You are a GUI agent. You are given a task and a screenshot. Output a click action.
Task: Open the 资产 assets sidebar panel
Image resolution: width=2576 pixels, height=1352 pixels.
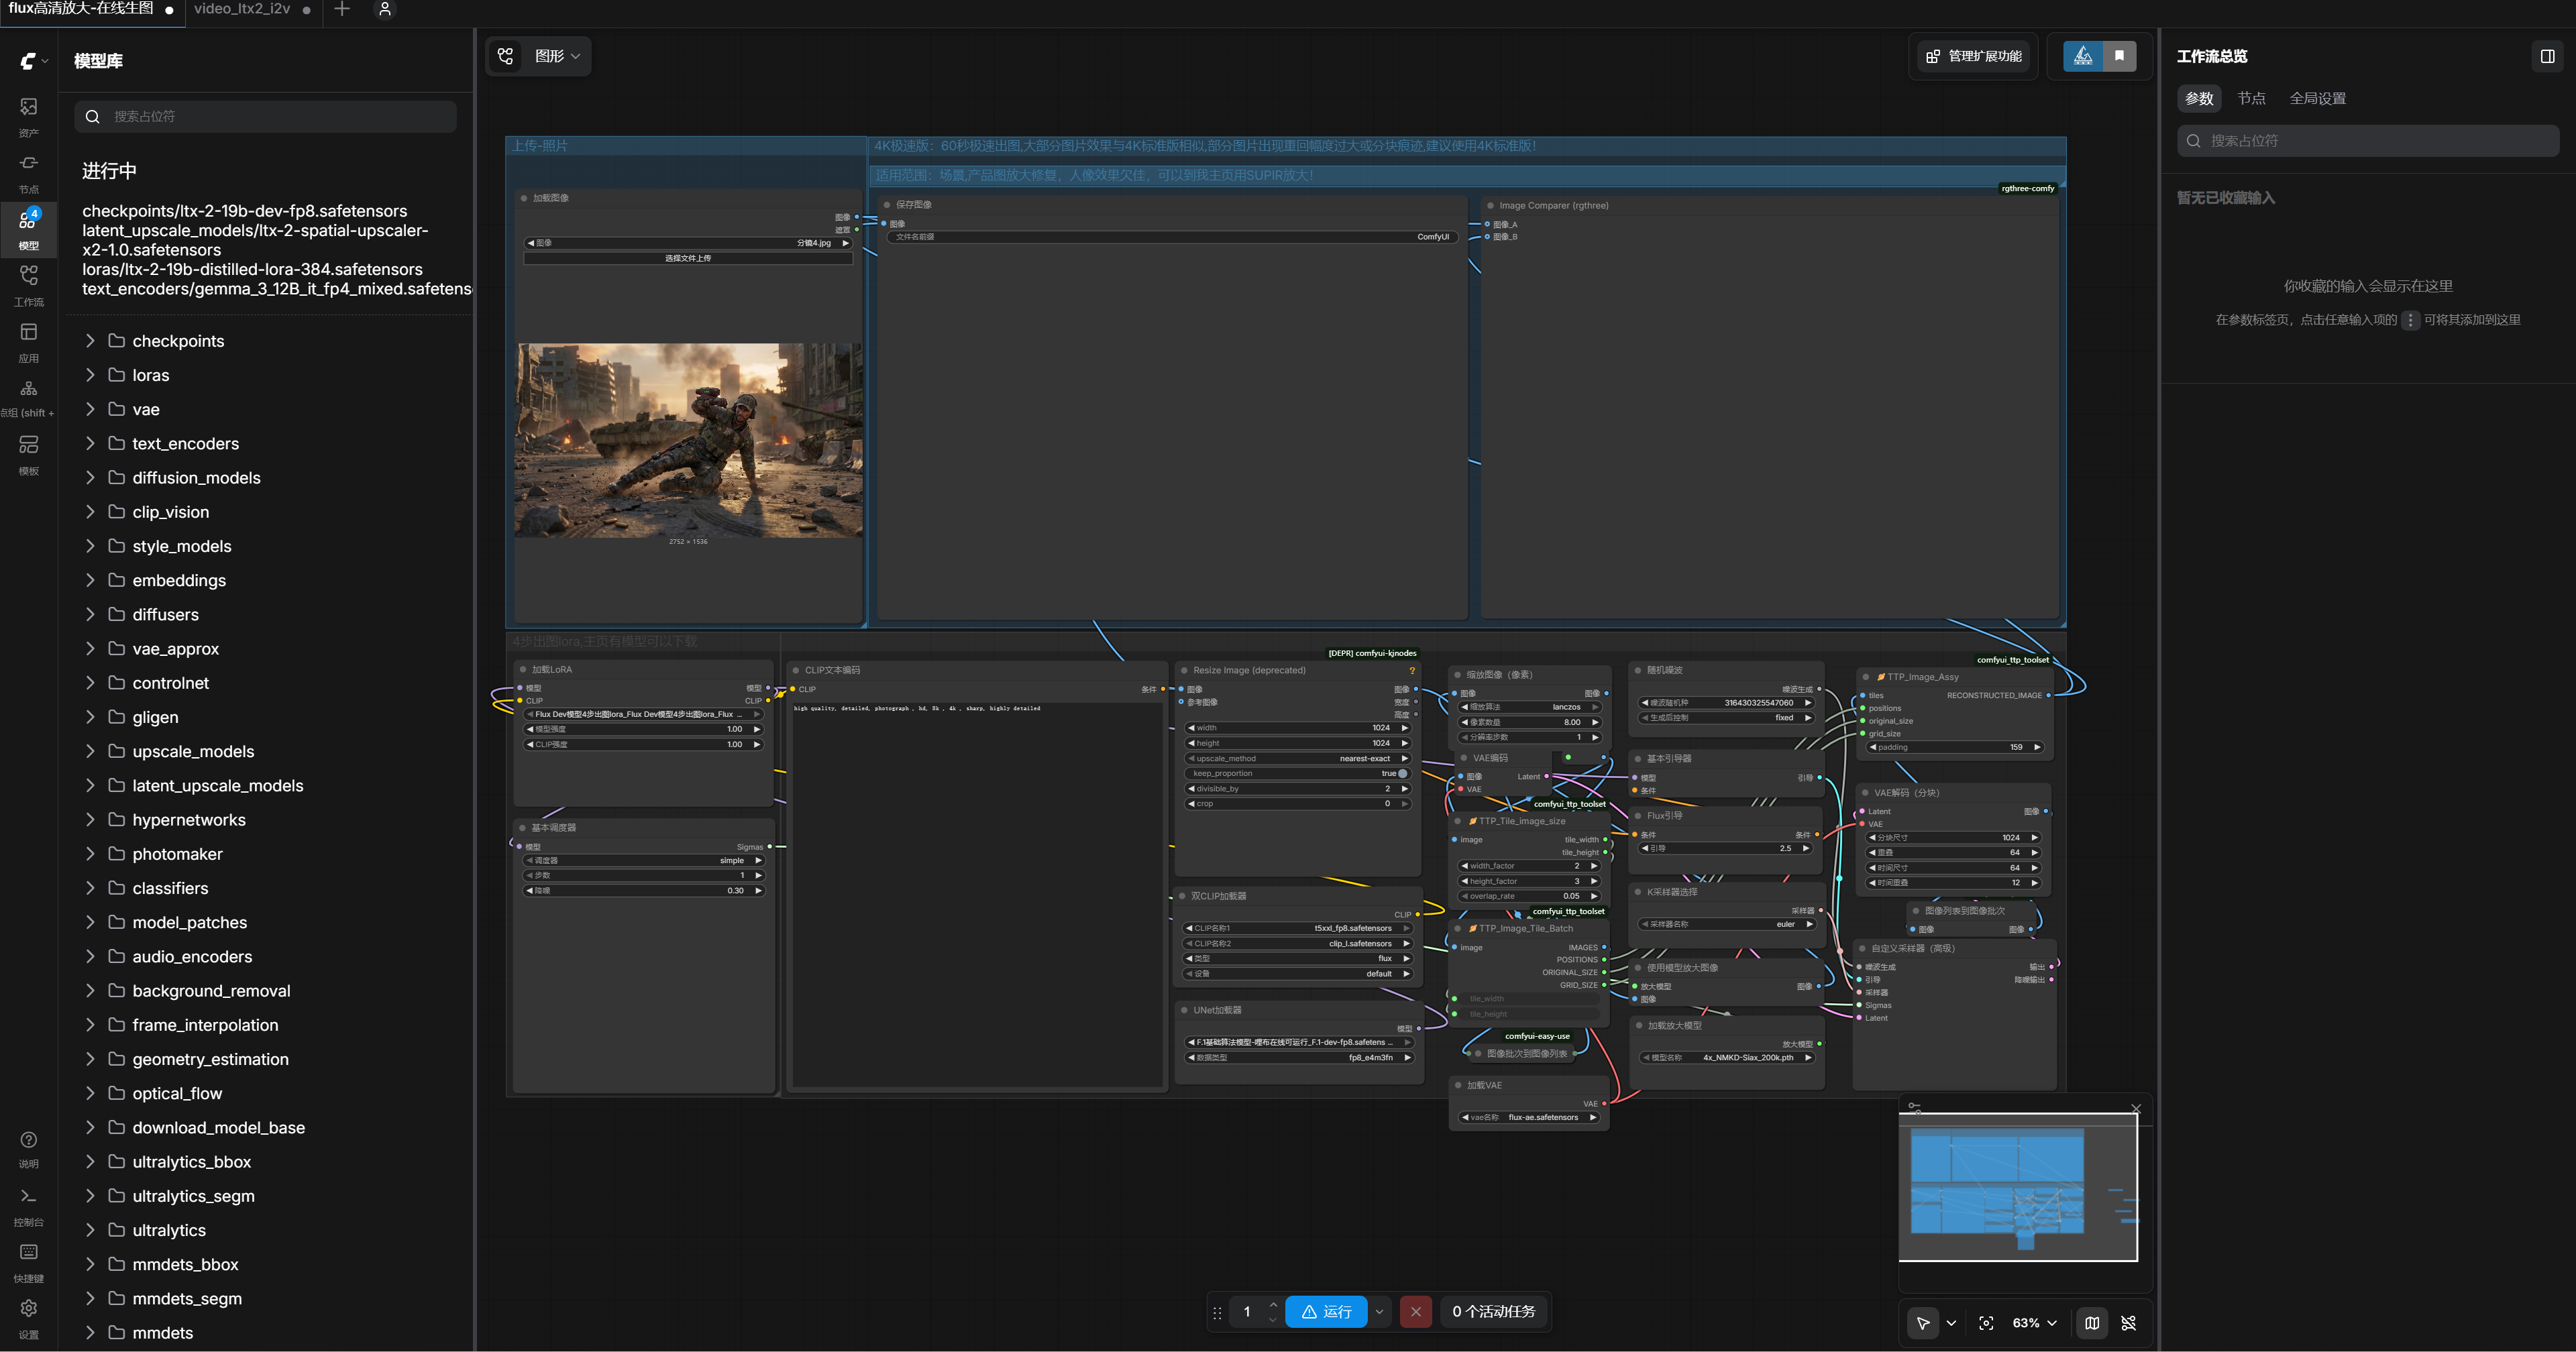point(29,116)
